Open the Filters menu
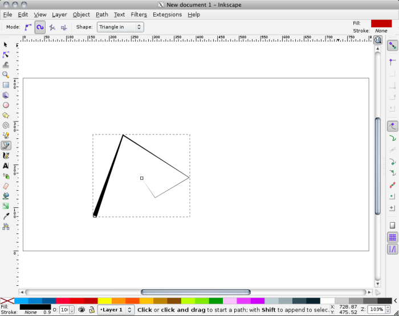Screen dimensions: 399x316 click(139, 14)
